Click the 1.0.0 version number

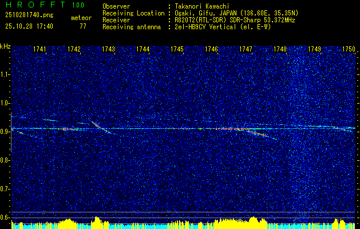78,5
